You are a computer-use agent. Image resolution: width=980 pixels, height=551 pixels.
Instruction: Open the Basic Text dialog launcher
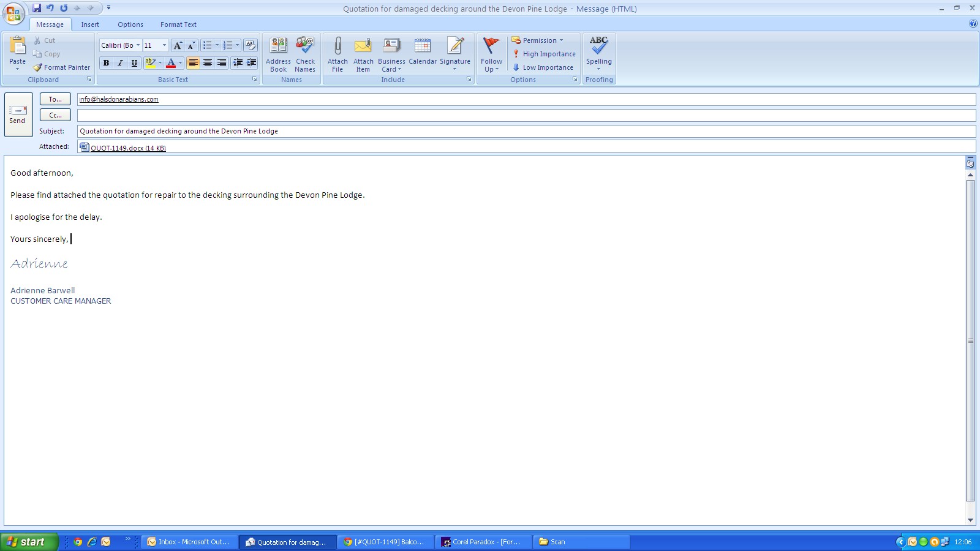pyautogui.click(x=255, y=80)
